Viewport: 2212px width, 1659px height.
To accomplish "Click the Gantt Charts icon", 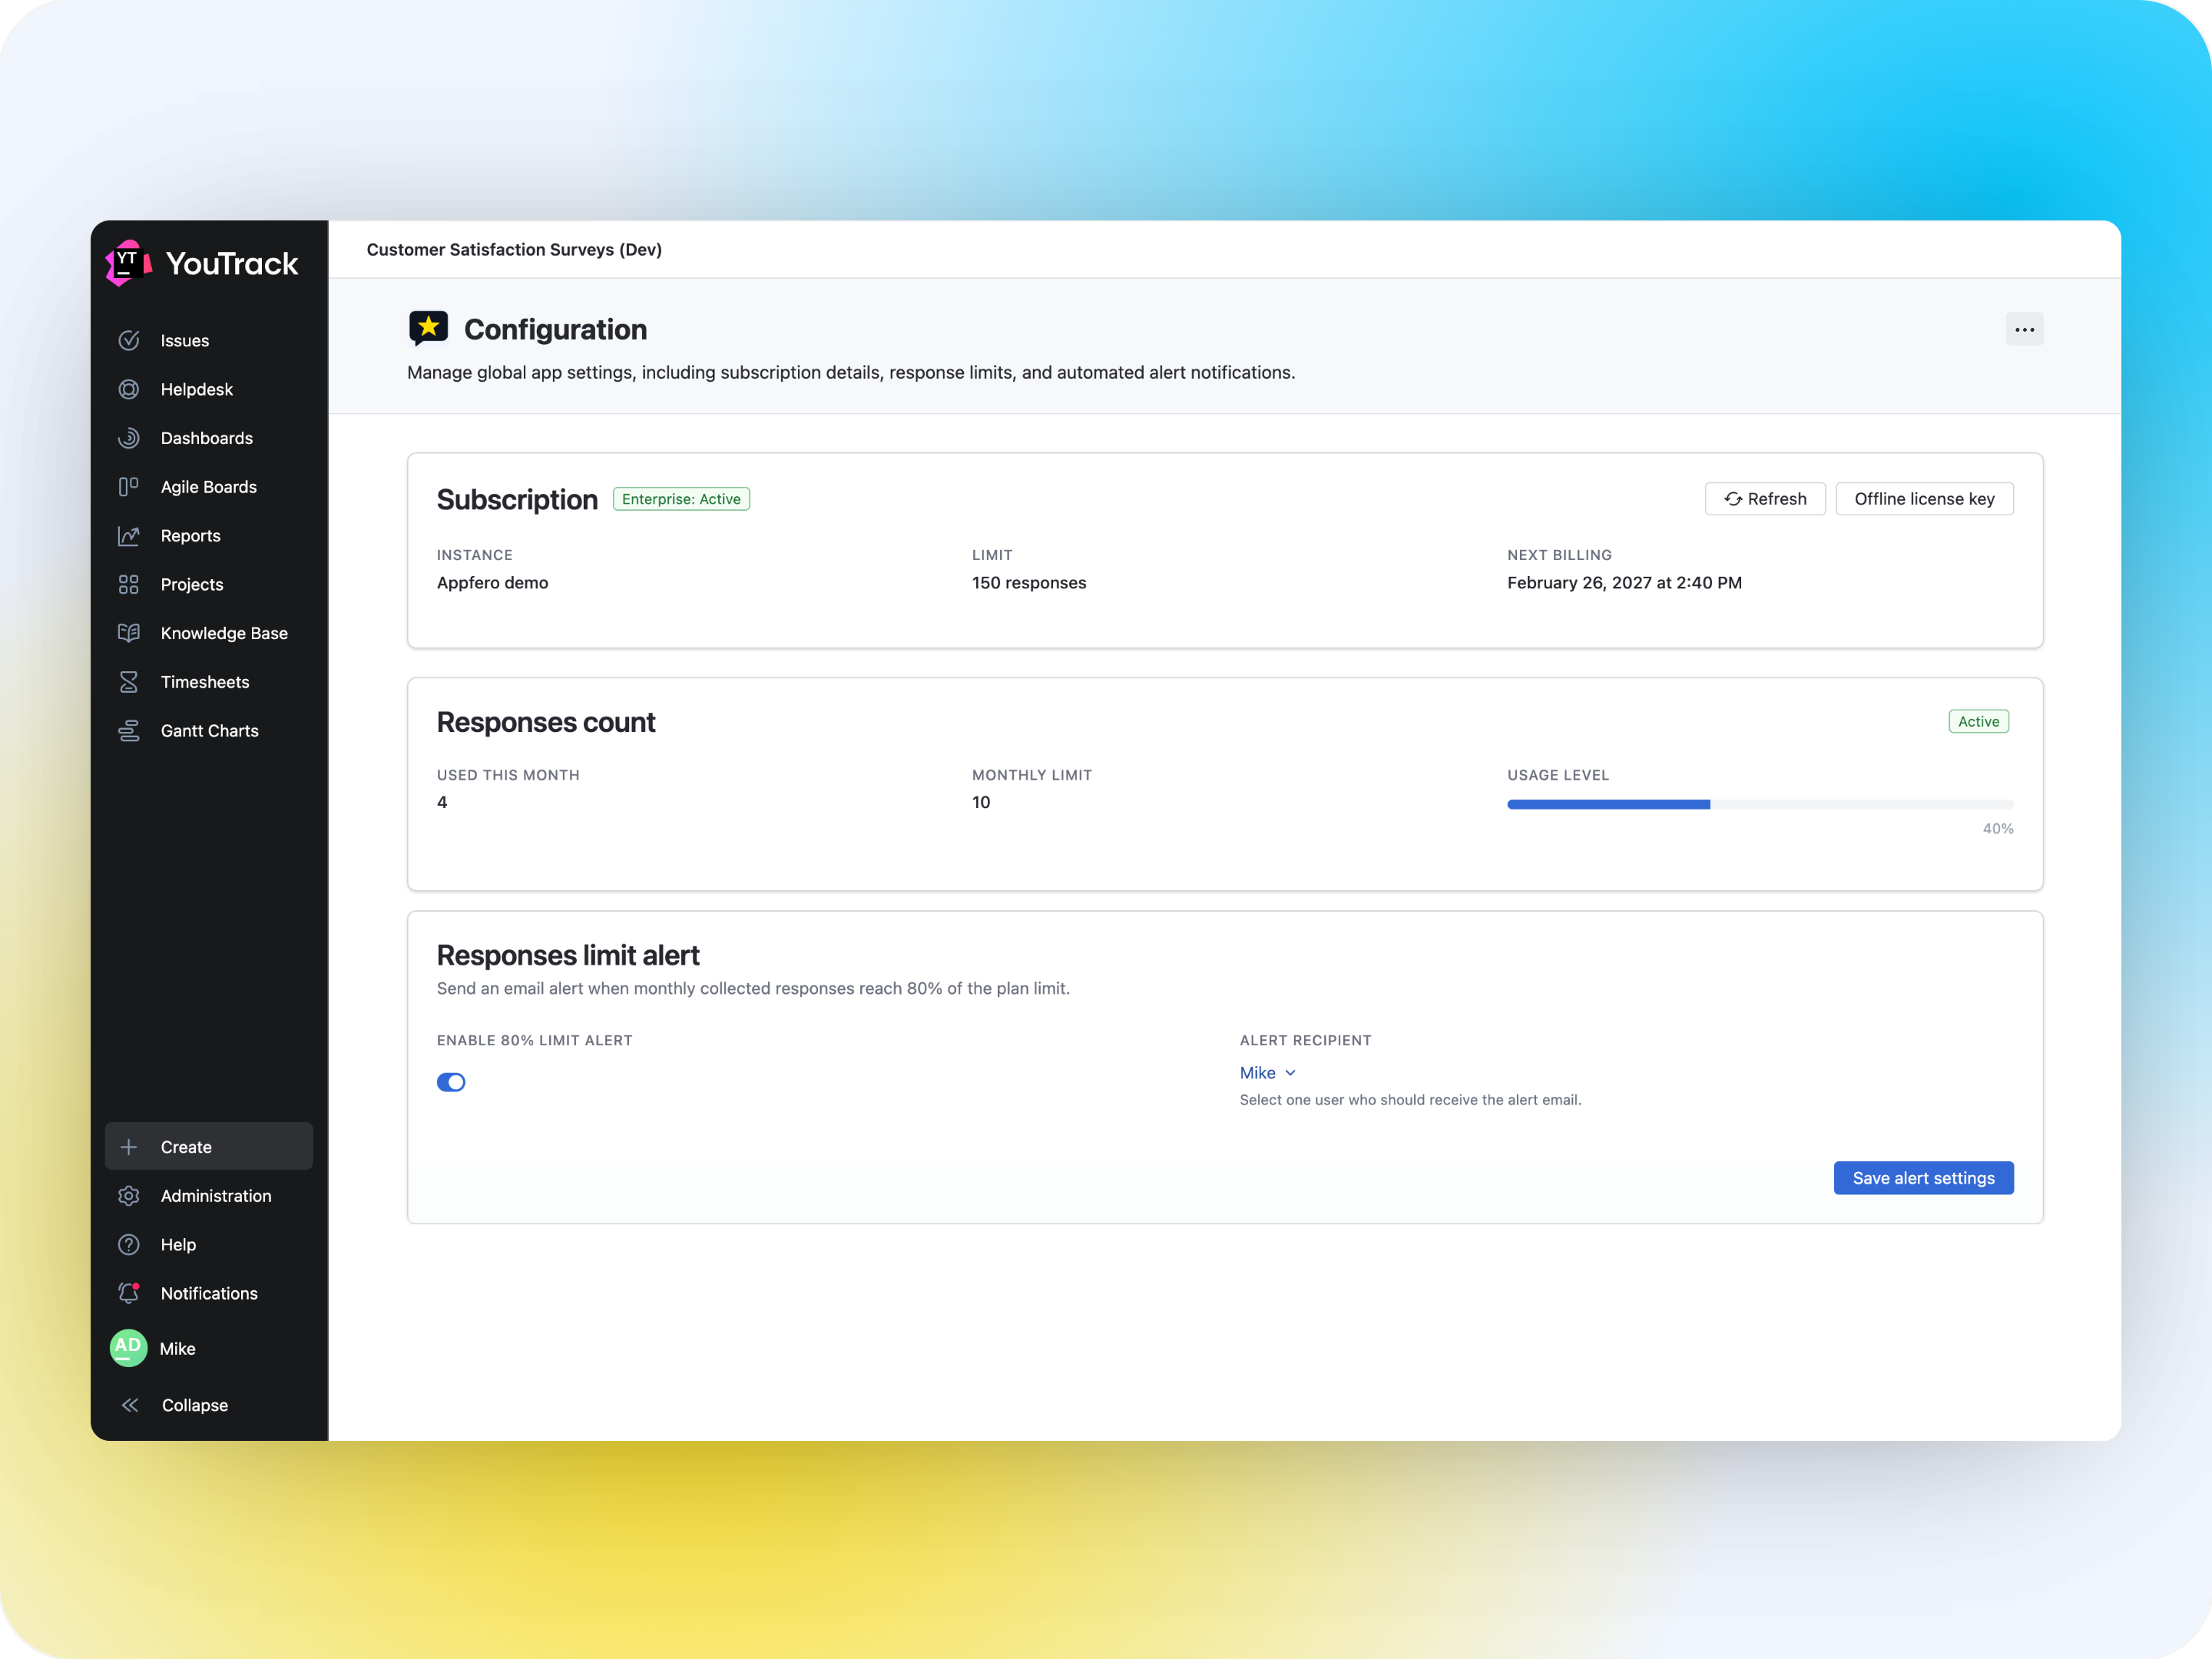I will pos(129,731).
